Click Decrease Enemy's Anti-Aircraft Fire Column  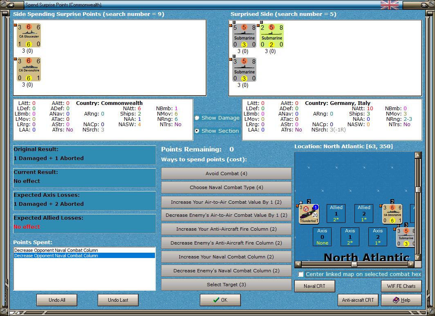click(x=226, y=243)
